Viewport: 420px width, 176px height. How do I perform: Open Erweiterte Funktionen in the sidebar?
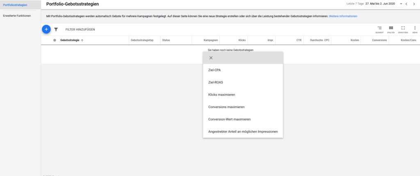[x=17, y=16]
